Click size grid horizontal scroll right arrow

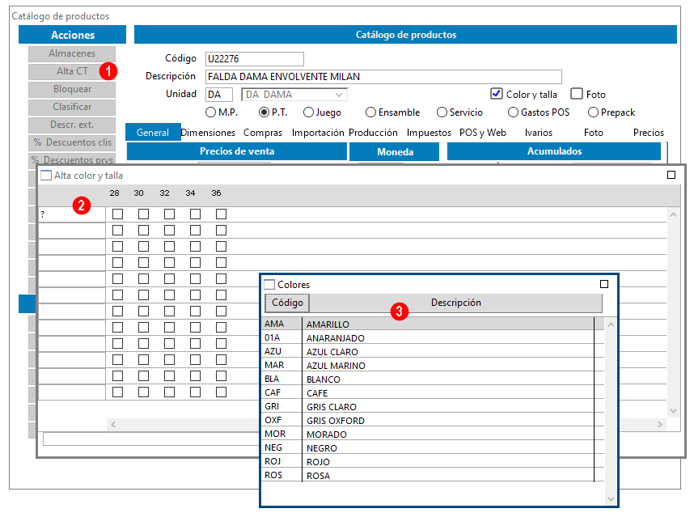coord(660,425)
